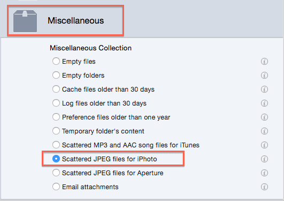
Task: Select Scattered MP3 and AAC song files
Action: [56, 145]
